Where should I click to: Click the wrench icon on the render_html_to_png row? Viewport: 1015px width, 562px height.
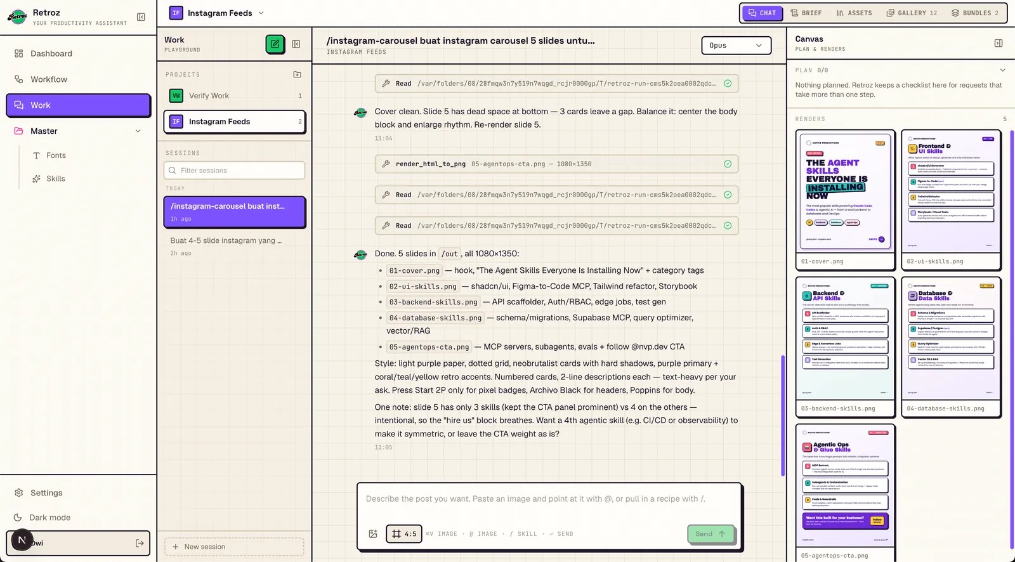click(386, 164)
